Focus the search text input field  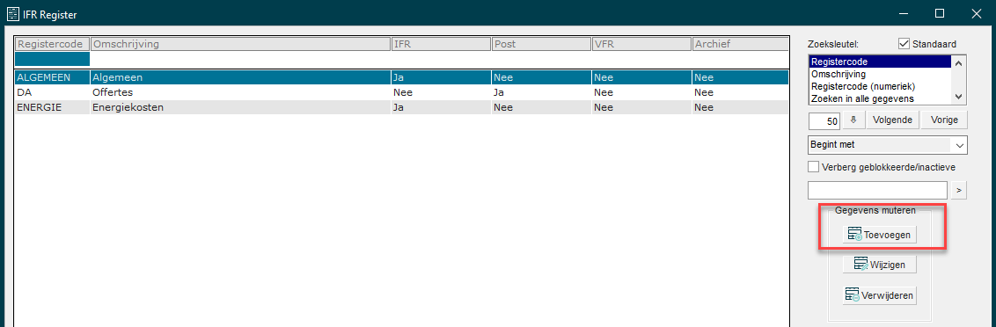tap(878, 190)
